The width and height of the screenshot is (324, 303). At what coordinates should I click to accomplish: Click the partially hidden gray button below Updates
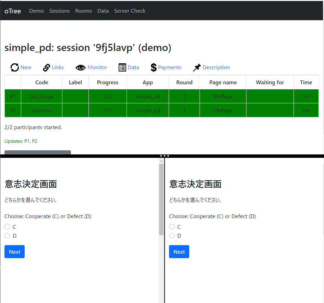[38, 152]
